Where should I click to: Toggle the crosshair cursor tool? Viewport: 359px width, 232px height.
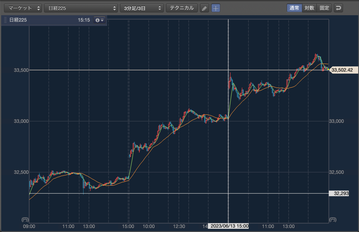point(216,8)
